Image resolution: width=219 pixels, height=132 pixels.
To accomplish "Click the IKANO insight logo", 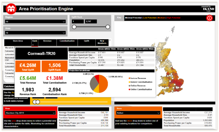I will [208, 9].
